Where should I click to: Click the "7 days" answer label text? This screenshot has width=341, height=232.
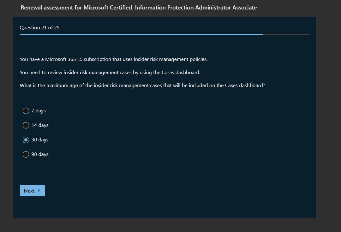(38, 111)
